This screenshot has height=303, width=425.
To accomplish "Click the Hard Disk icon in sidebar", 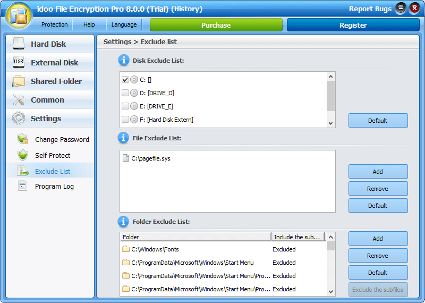I will pyautogui.click(x=19, y=44).
